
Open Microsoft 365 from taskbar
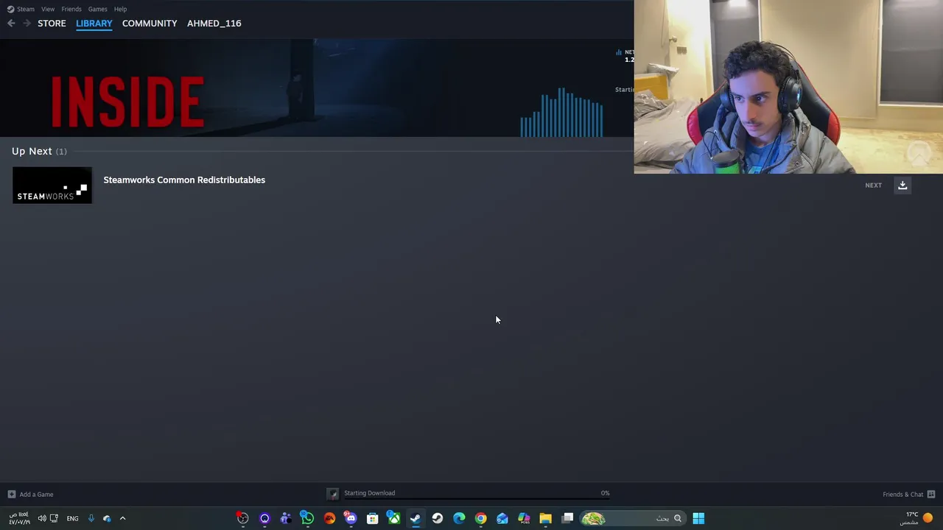pos(524,518)
